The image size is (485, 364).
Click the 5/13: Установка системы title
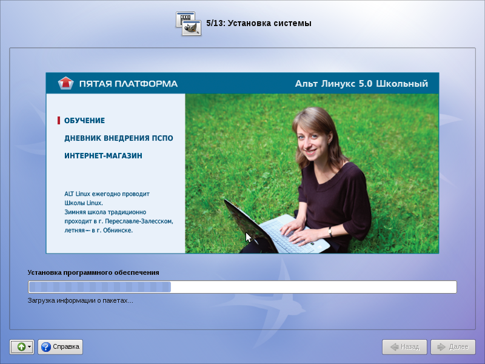(x=258, y=24)
